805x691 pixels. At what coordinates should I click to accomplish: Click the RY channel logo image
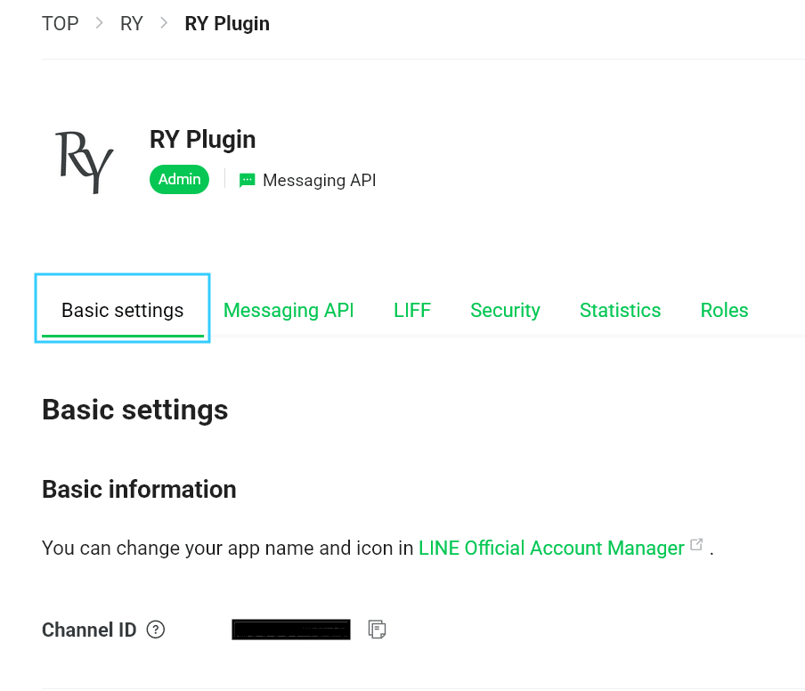85,160
